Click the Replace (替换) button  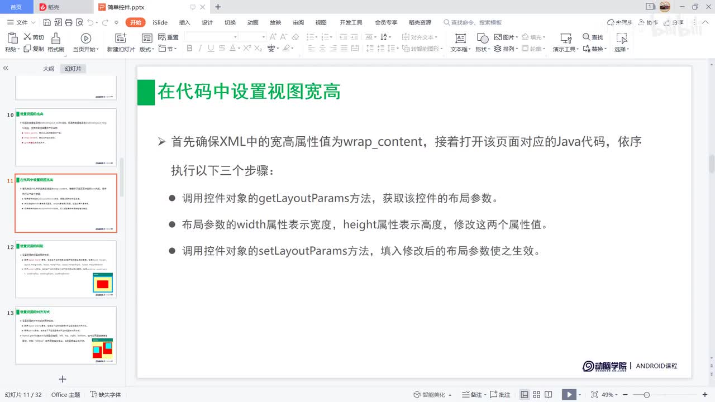pyautogui.click(x=594, y=49)
